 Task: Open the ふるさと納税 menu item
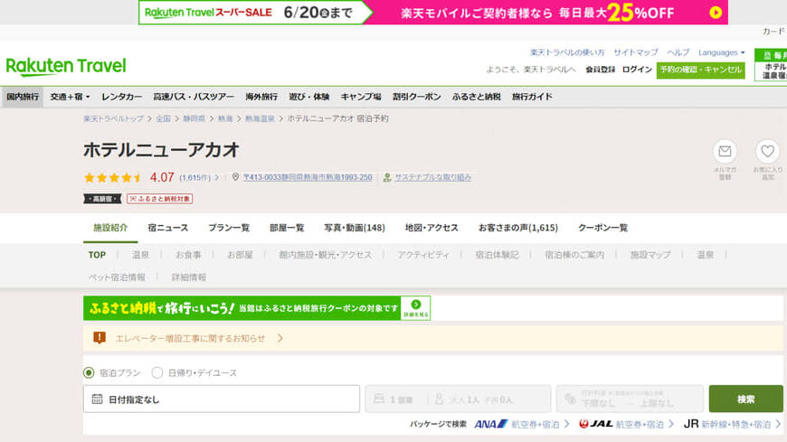point(477,97)
